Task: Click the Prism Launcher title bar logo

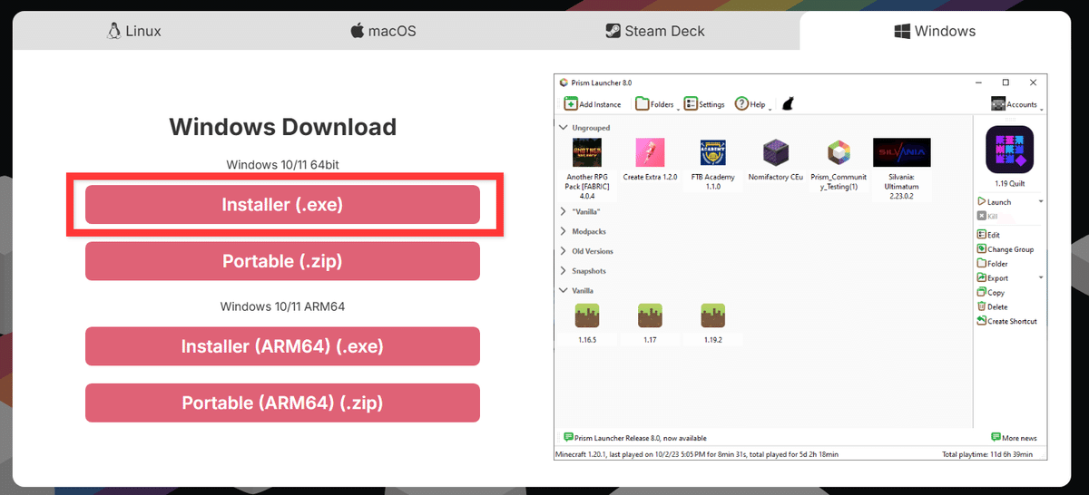Action: tap(564, 82)
